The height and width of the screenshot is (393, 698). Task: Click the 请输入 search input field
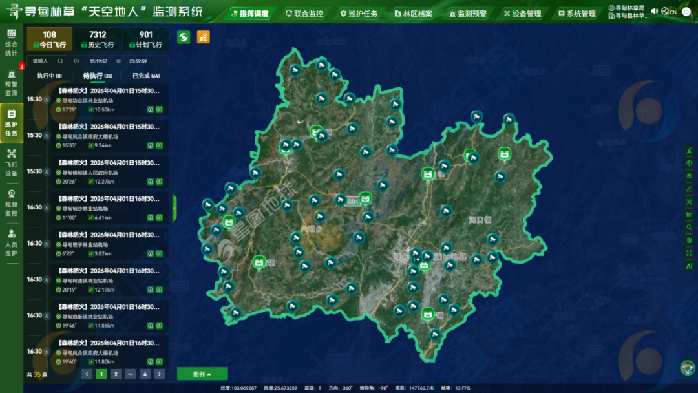[39, 61]
